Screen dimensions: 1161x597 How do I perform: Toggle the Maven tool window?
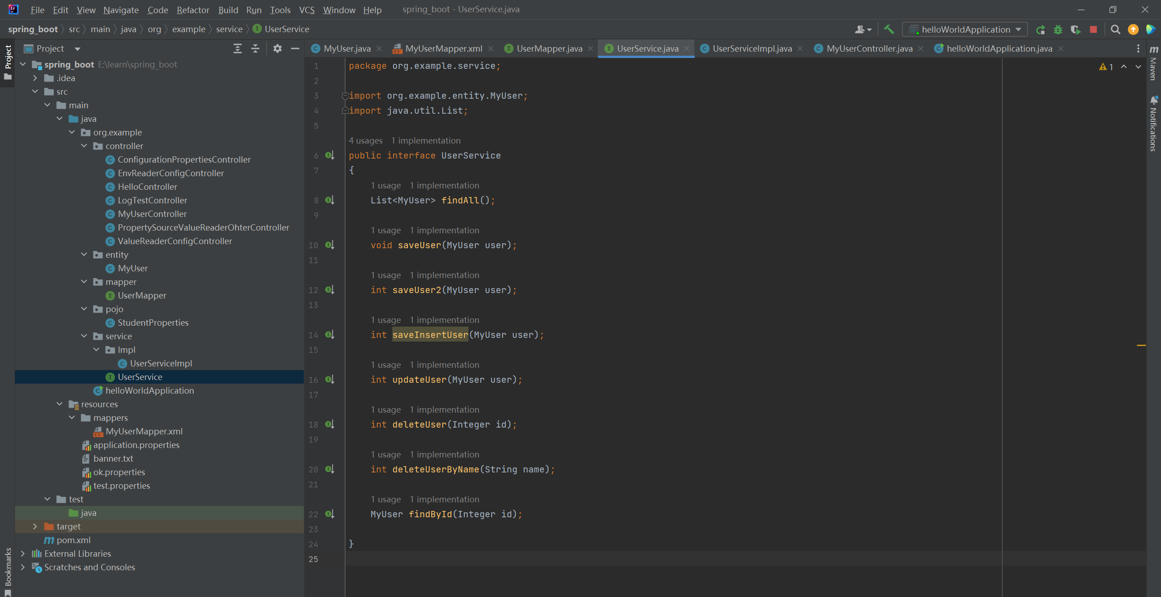(x=1154, y=63)
